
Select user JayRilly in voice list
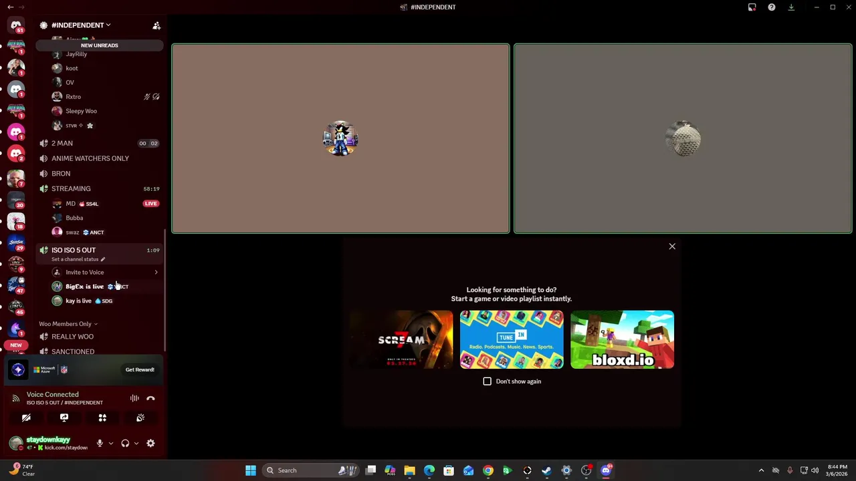click(x=76, y=54)
